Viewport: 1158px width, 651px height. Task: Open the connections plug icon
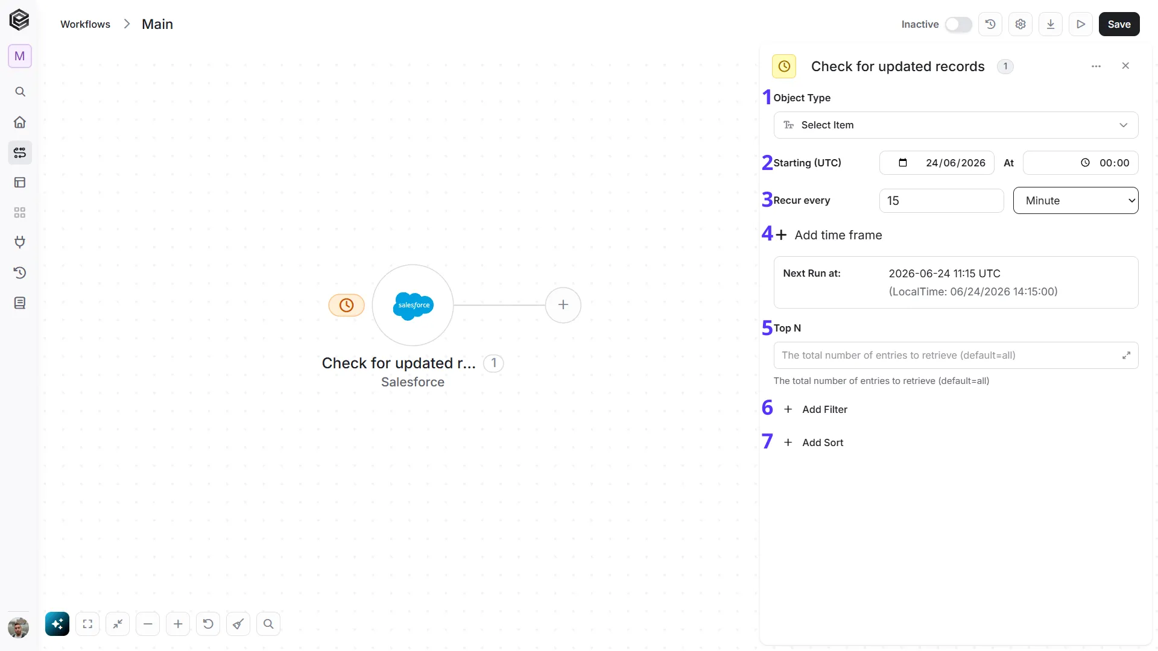(x=20, y=242)
